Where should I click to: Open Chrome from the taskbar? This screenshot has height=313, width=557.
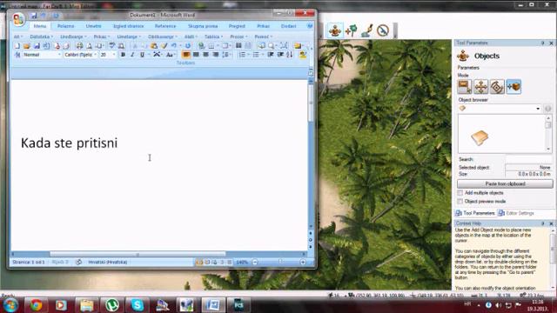36,305
